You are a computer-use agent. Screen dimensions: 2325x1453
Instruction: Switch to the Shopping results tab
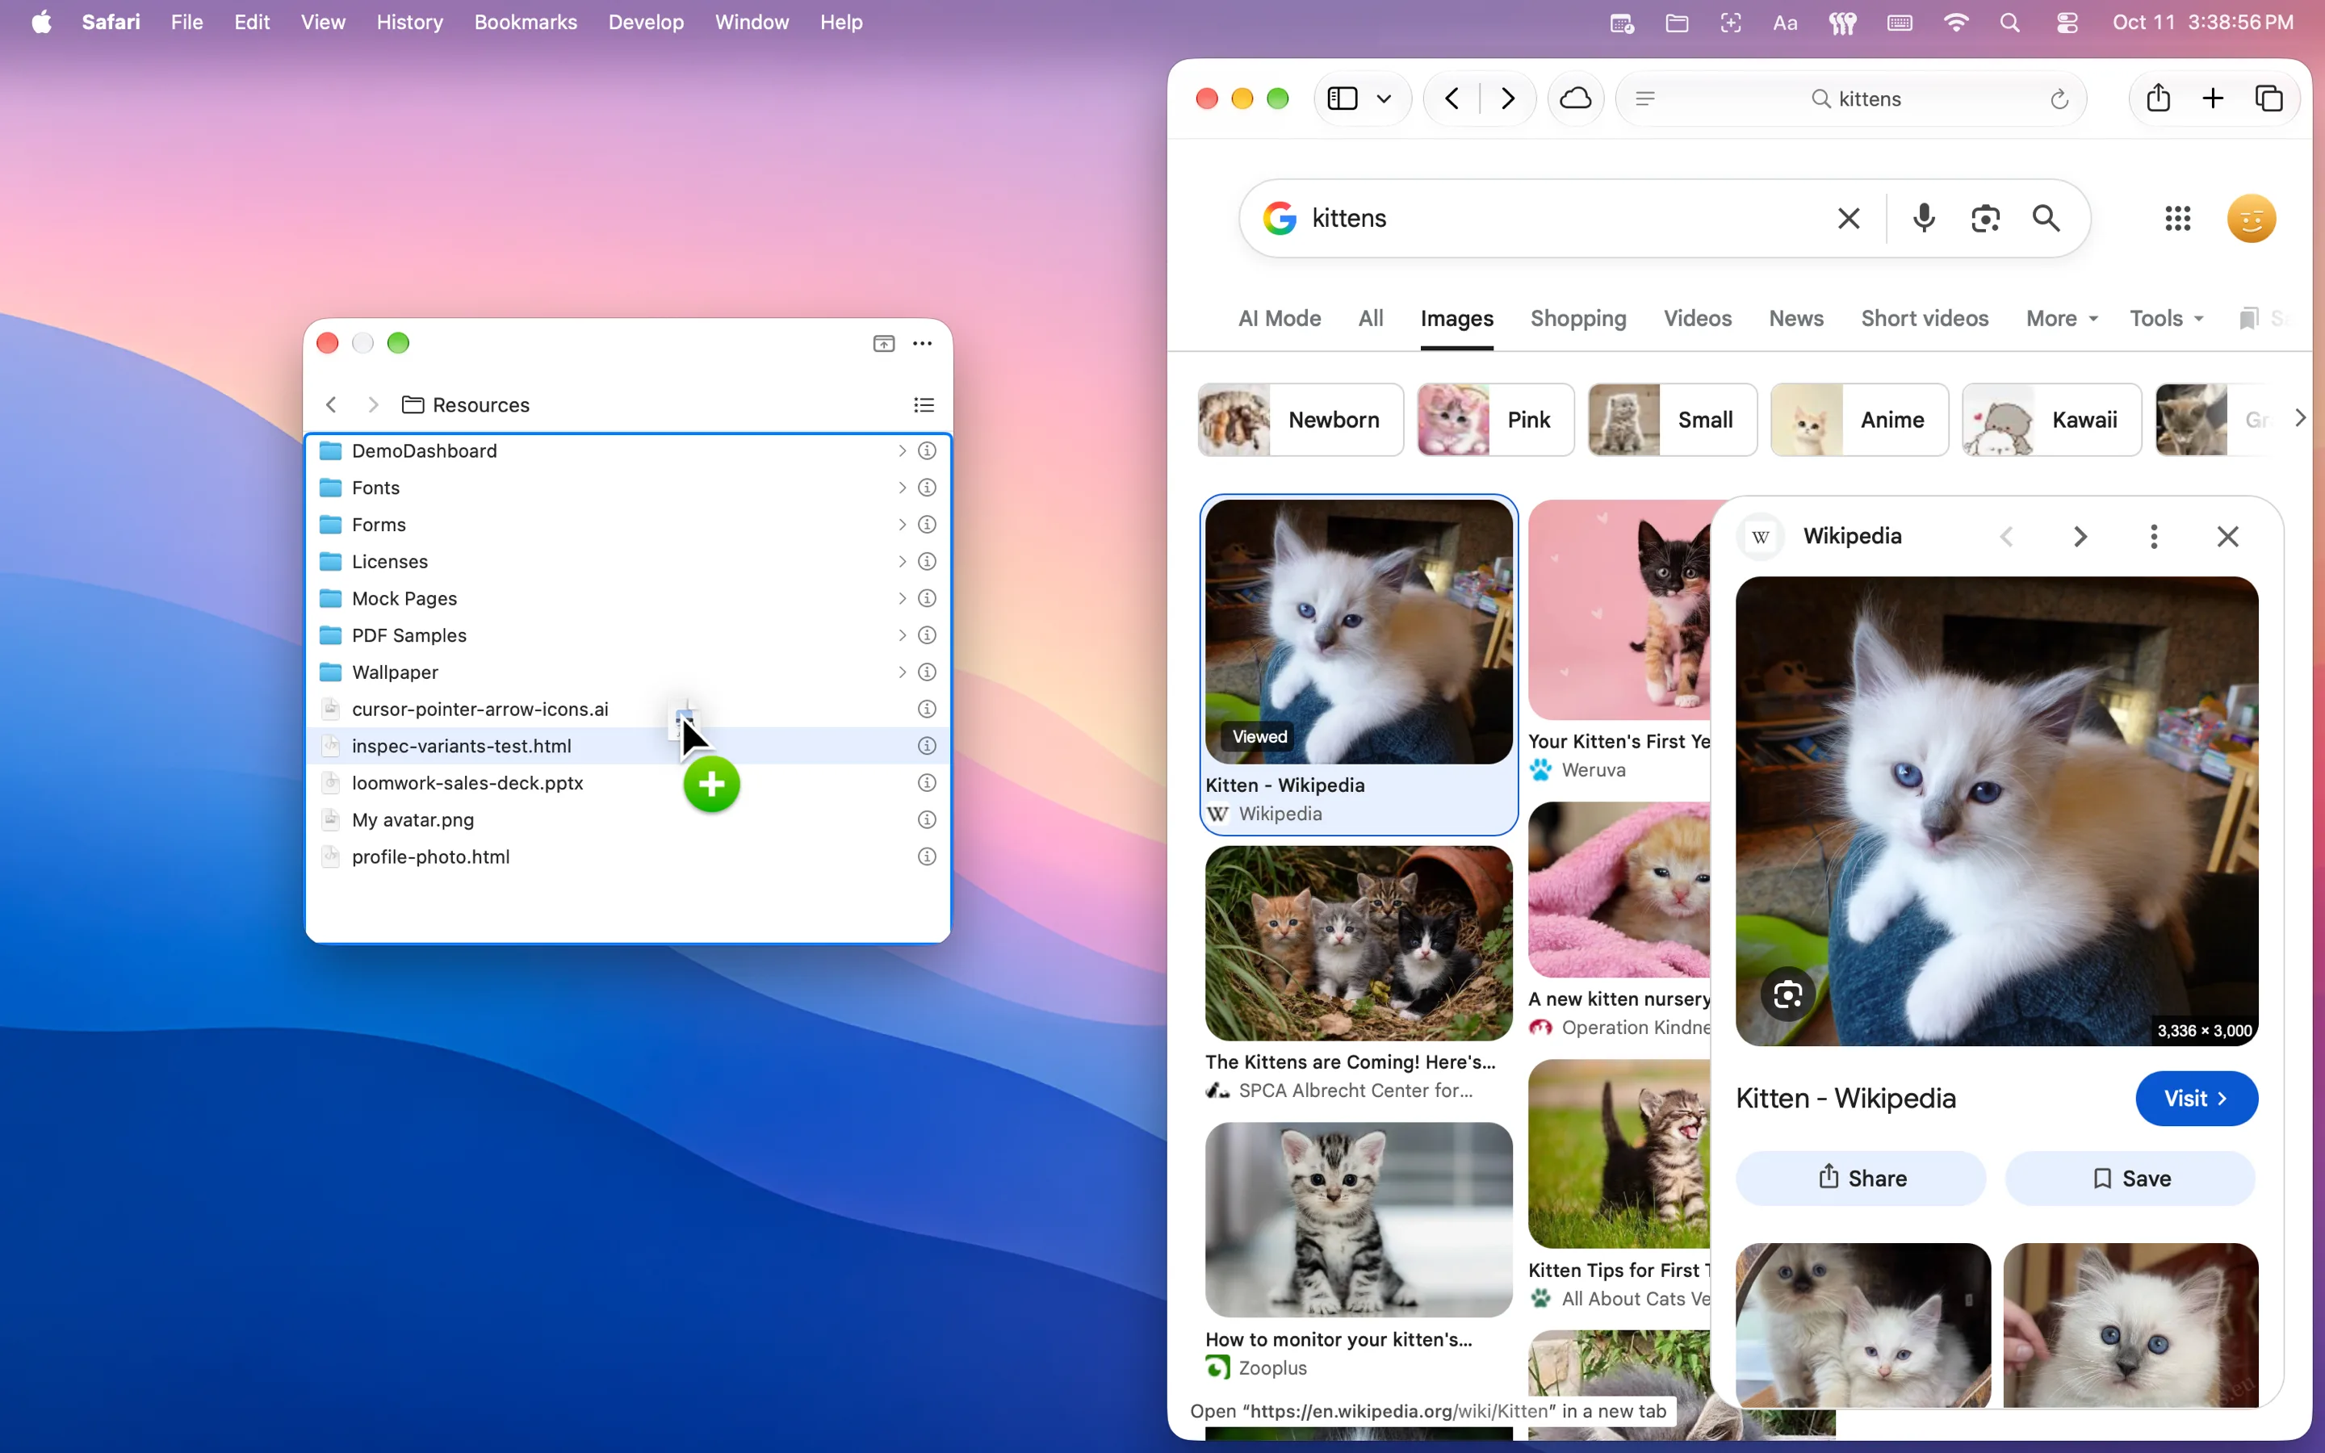(x=1577, y=318)
